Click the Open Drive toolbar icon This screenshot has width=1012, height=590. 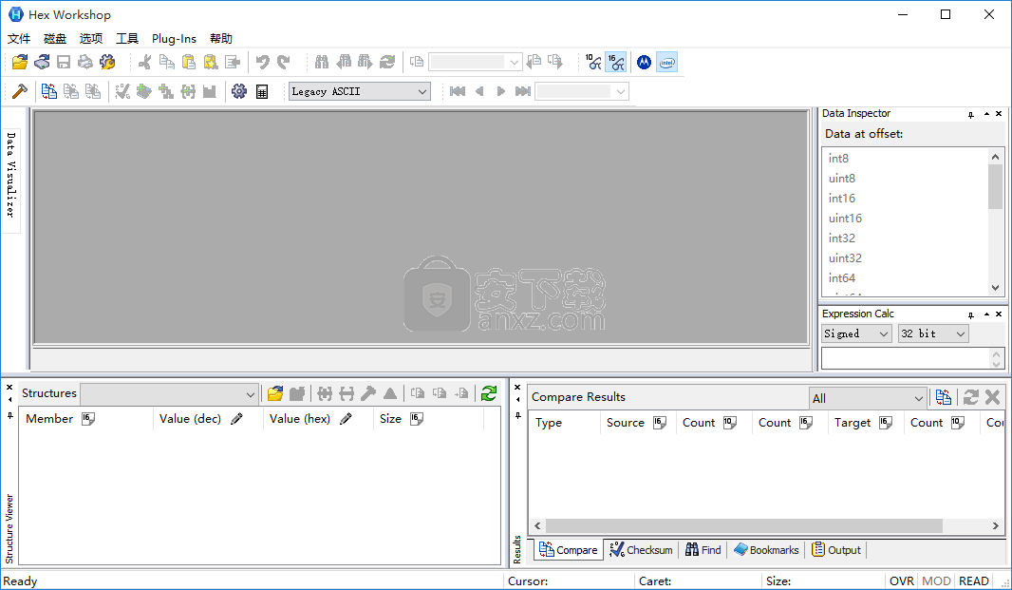pos(42,62)
